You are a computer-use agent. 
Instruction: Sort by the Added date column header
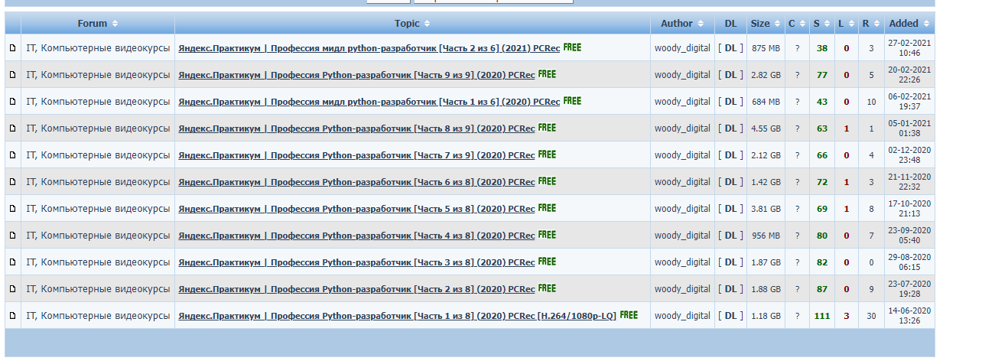tap(909, 24)
